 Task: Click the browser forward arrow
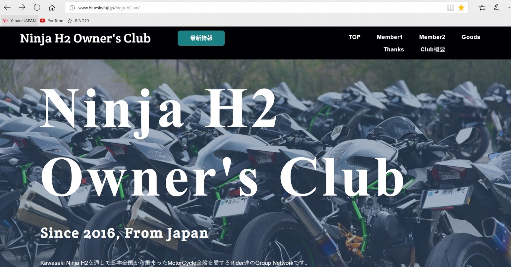point(22,7)
